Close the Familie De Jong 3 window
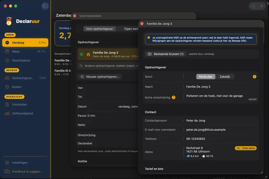This screenshot has width=269, height=179. 142,23
